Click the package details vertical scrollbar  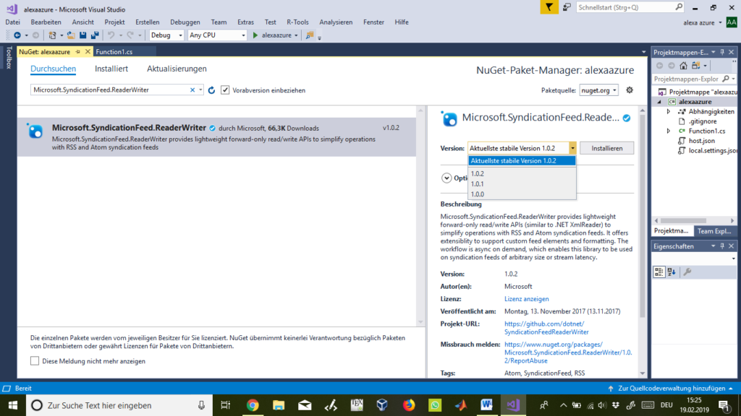[x=643, y=214]
